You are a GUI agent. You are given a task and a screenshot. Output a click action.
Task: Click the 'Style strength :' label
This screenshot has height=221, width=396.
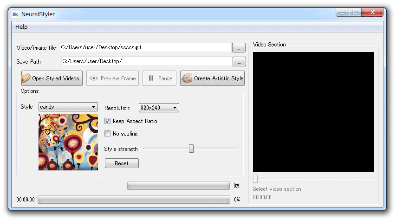tap(122, 149)
